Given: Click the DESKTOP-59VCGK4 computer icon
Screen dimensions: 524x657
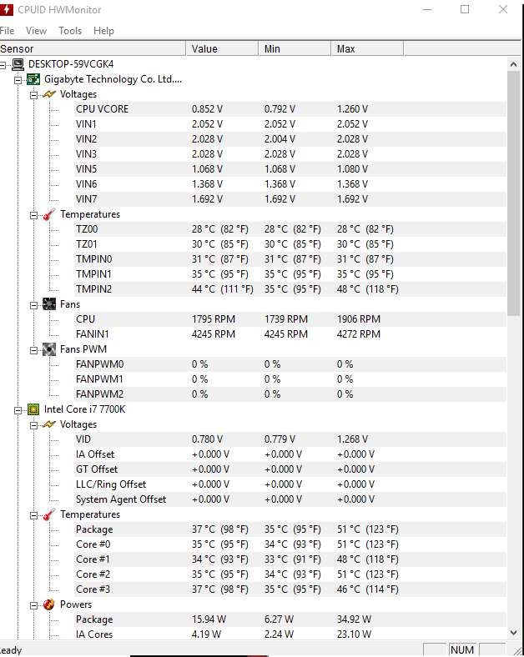Looking at the screenshot, I should pyautogui.click(x=18, y=64).
